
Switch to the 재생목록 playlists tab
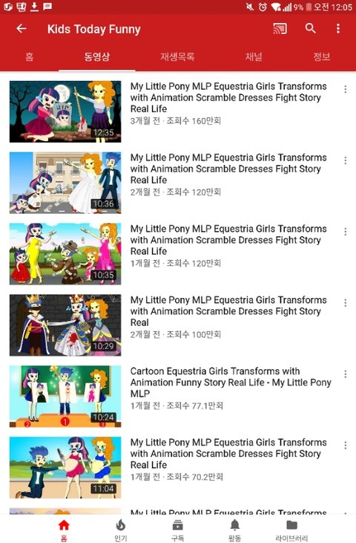click(177, 56)
